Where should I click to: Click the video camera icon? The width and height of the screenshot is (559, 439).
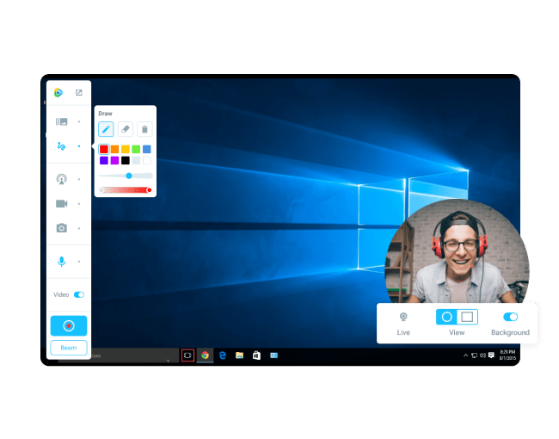[x=62, y=204]
